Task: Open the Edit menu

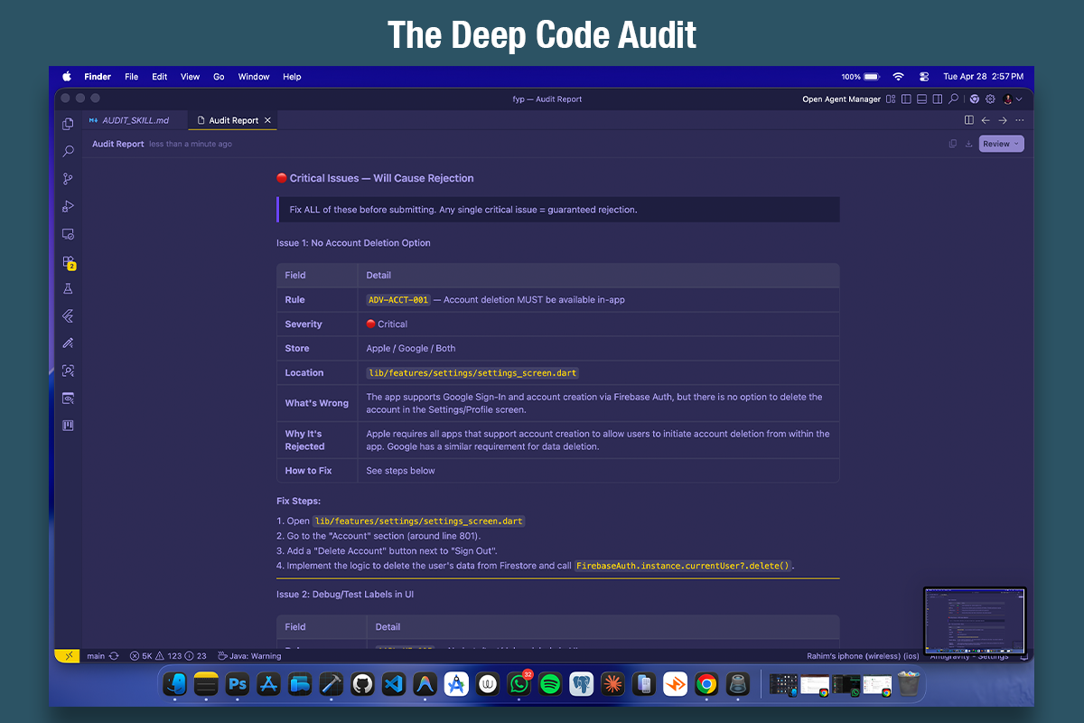Action: click(x=160, y=77)
